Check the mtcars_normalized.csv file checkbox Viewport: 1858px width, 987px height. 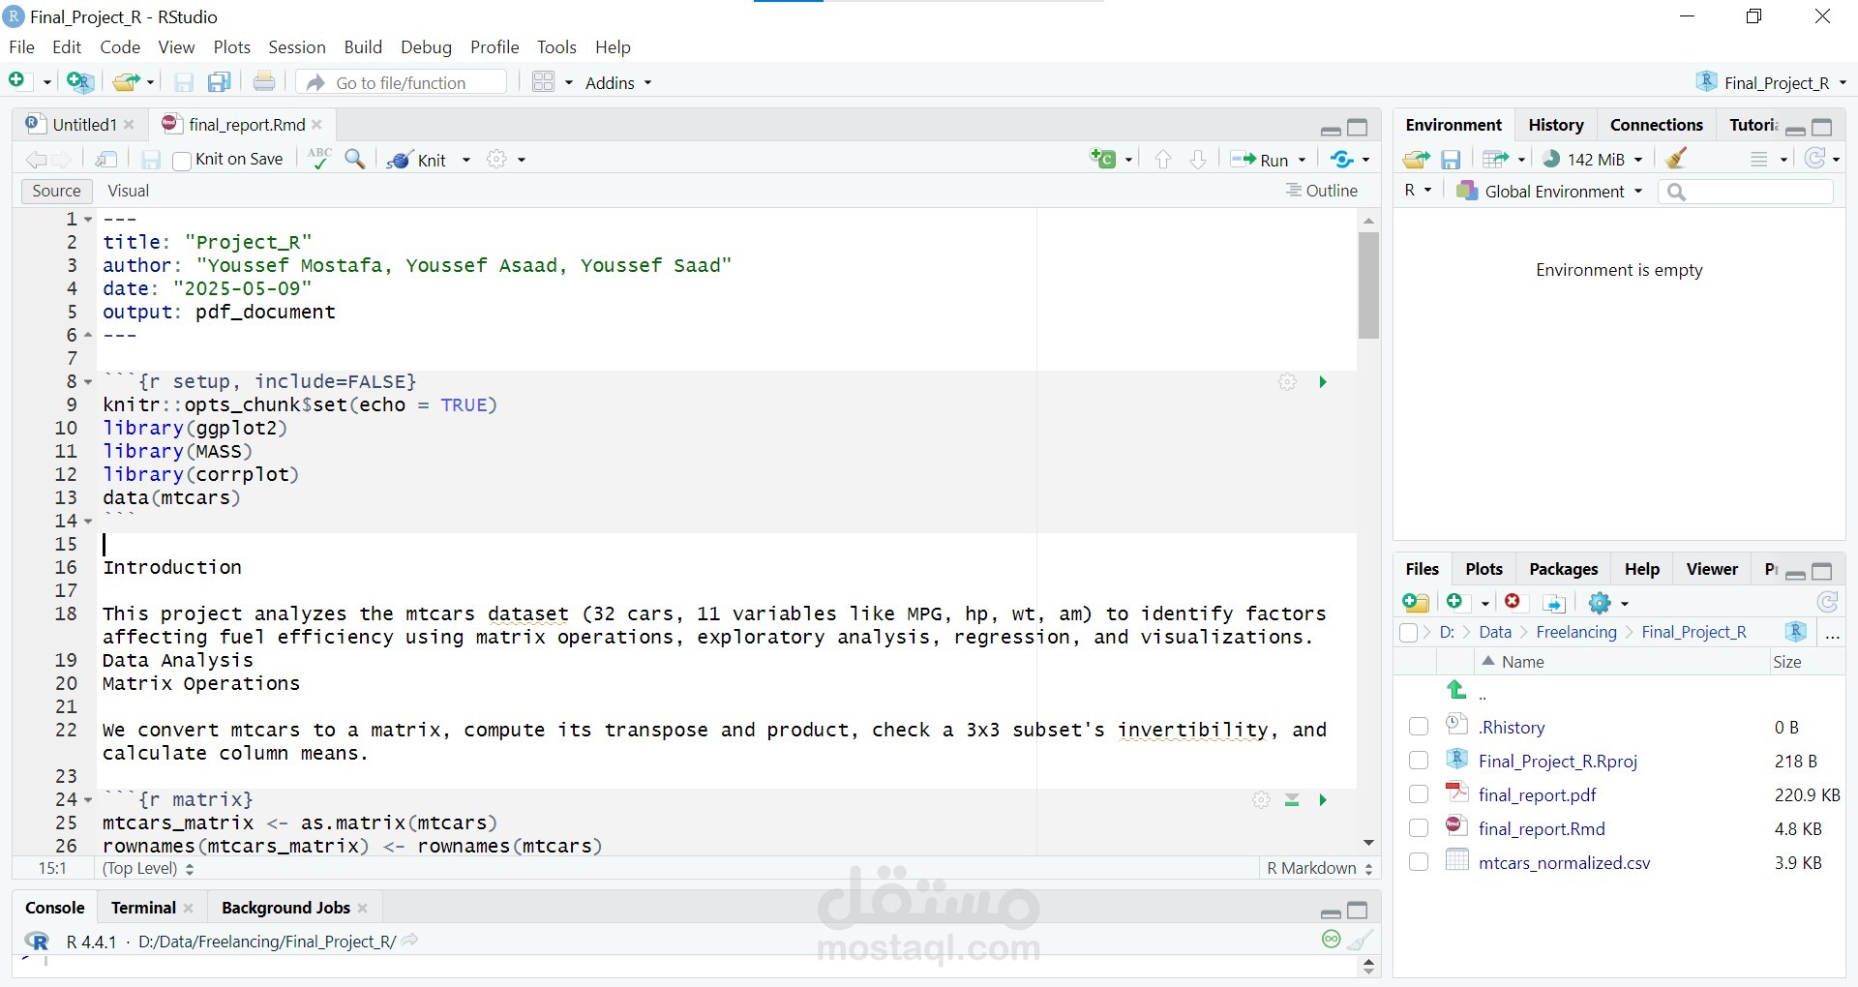pos(1419,862)
